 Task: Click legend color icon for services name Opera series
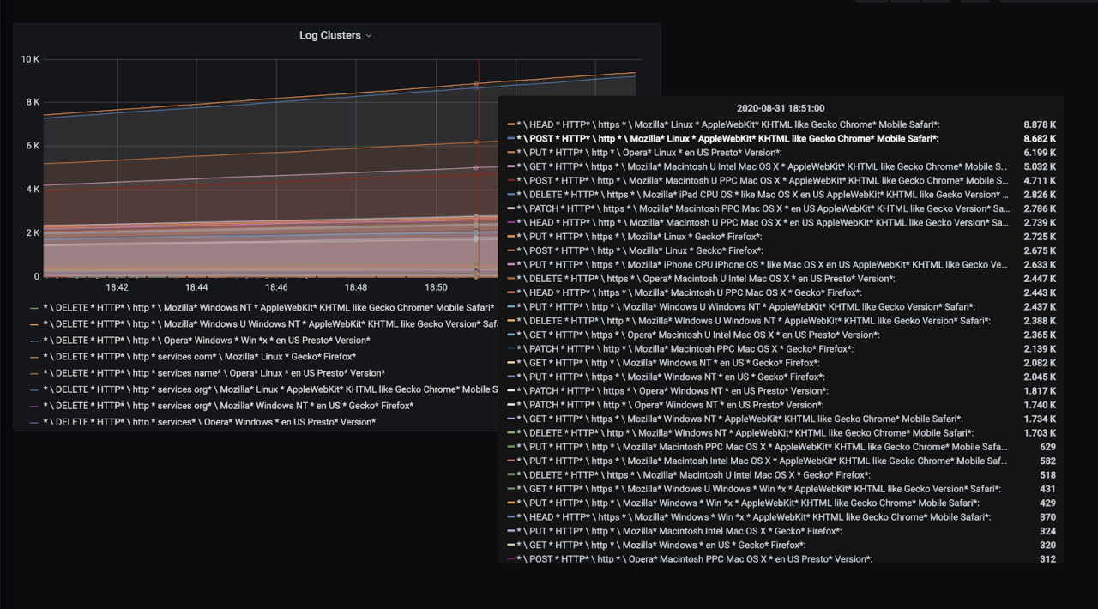click(x=33, y=373)
